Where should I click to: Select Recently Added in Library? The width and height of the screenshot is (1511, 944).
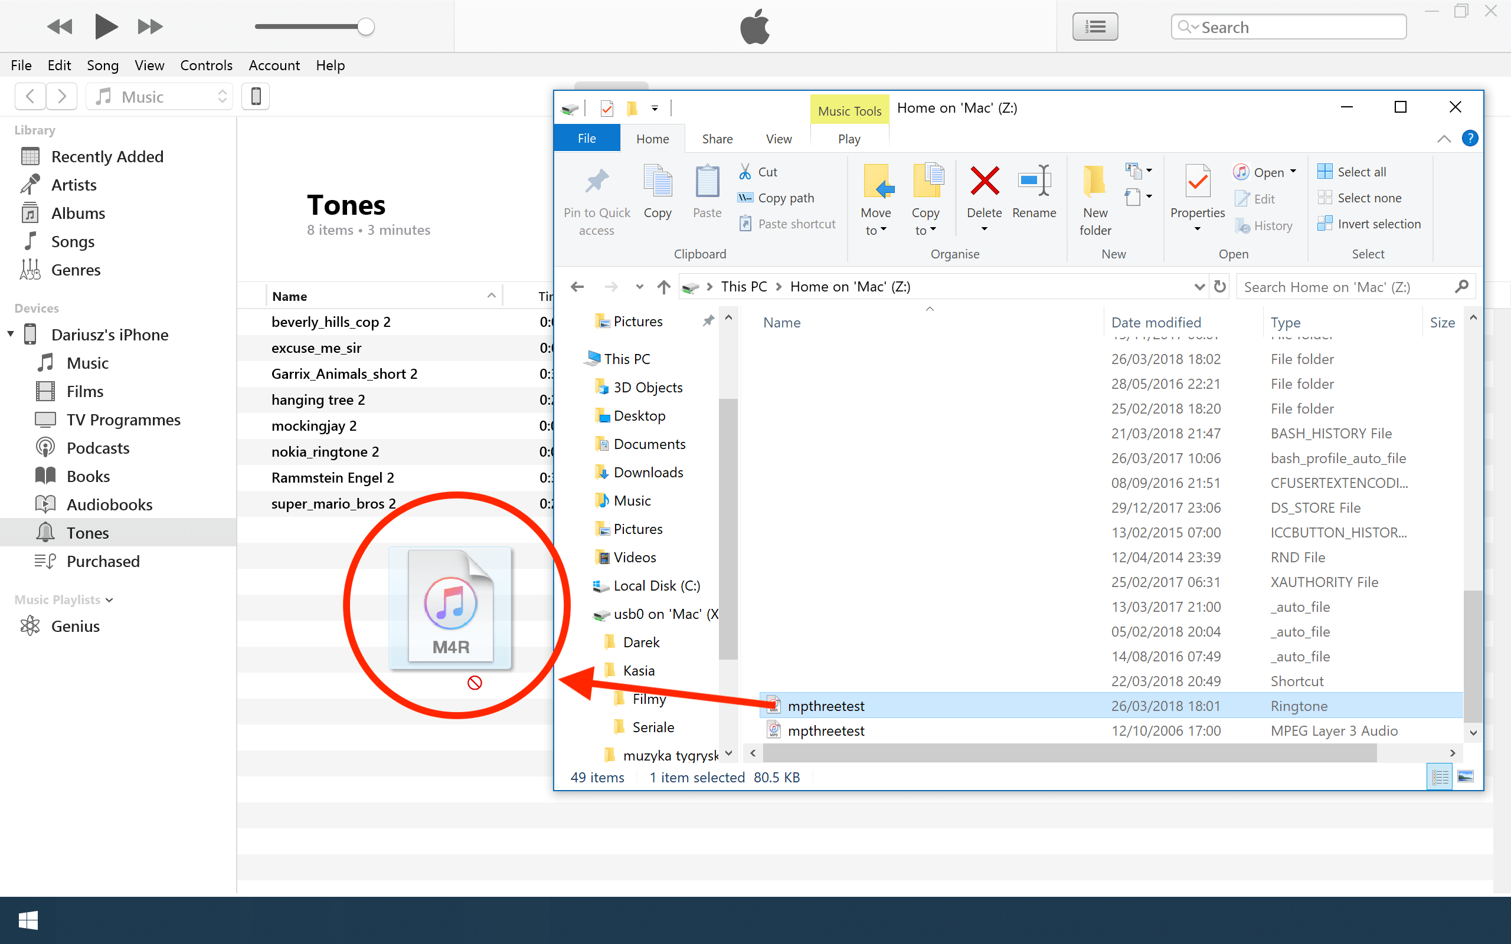point(107,157)
